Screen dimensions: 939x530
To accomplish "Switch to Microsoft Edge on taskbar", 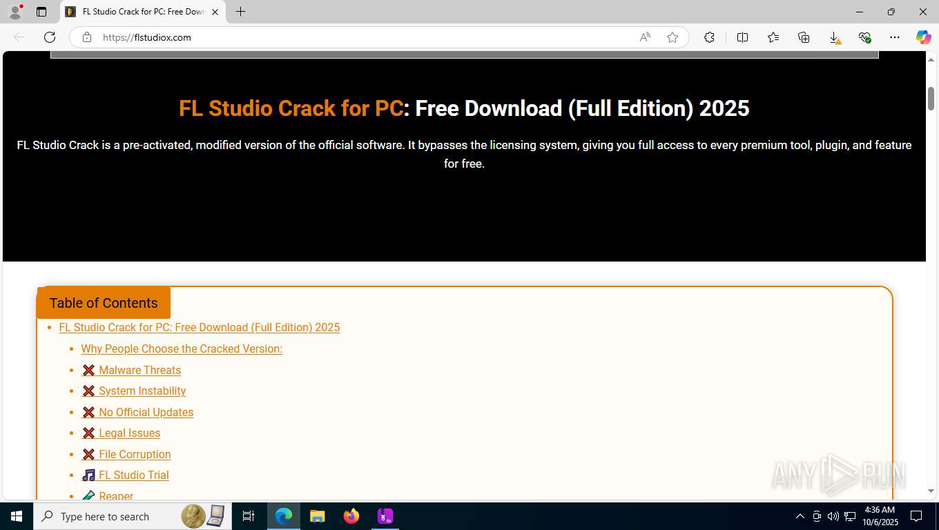I will pos(284,516).
